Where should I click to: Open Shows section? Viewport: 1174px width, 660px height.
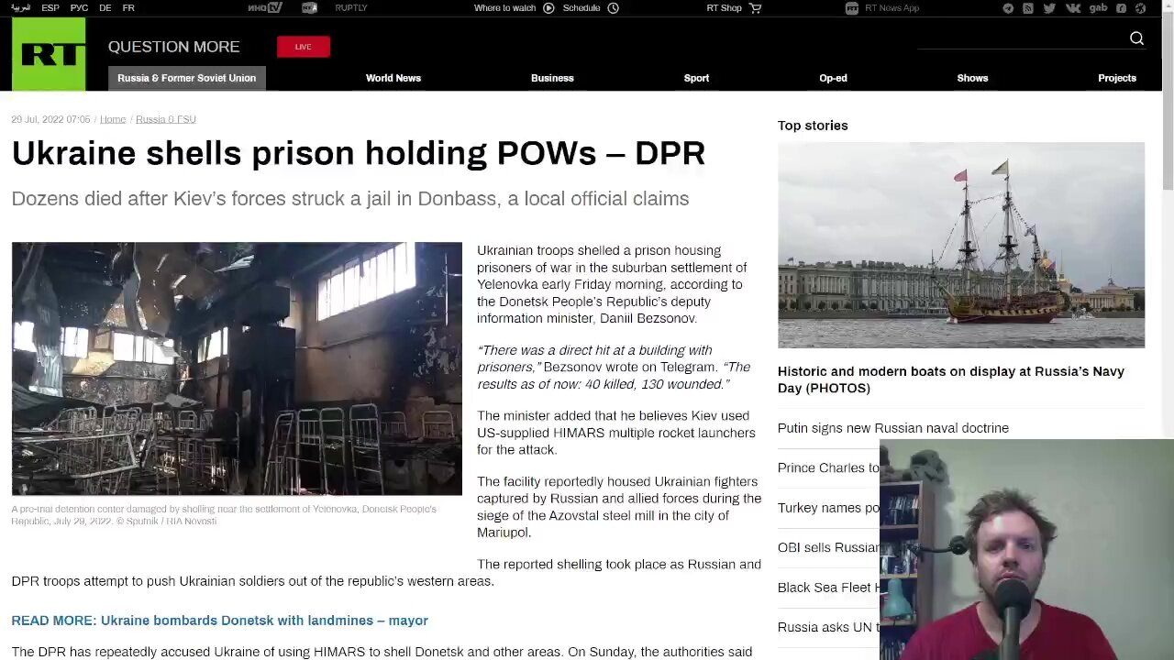(x=972, y=78)
